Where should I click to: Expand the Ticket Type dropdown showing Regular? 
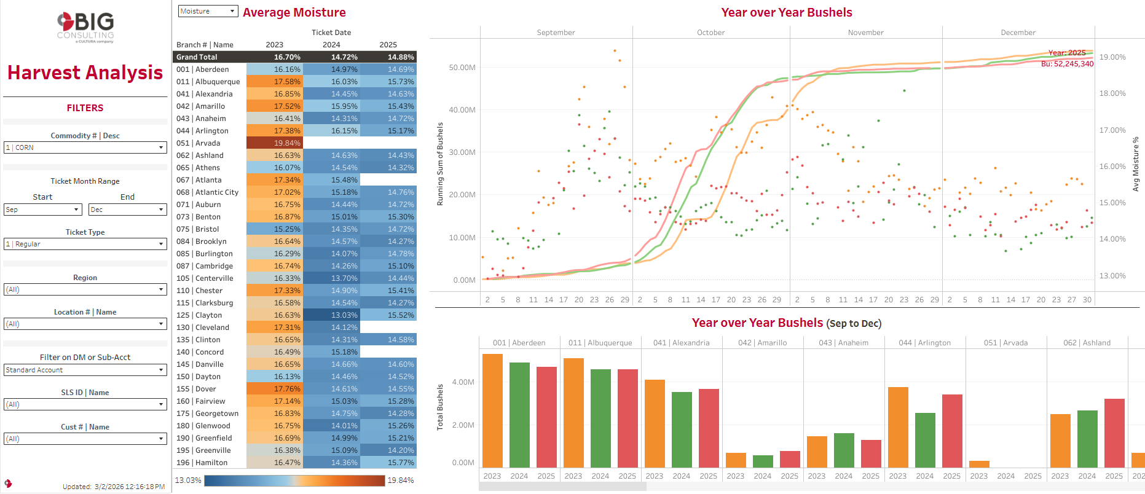[85, 244]
